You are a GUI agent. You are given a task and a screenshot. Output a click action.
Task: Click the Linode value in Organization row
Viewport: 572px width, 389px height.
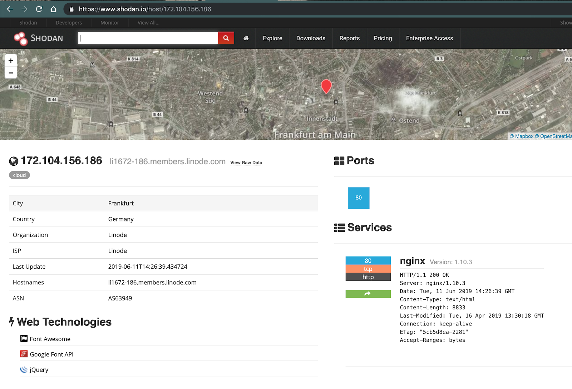(118, 235)
